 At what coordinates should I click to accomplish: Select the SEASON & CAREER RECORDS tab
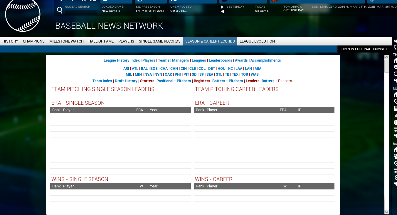pyautogui.click(x=210, y=41)
